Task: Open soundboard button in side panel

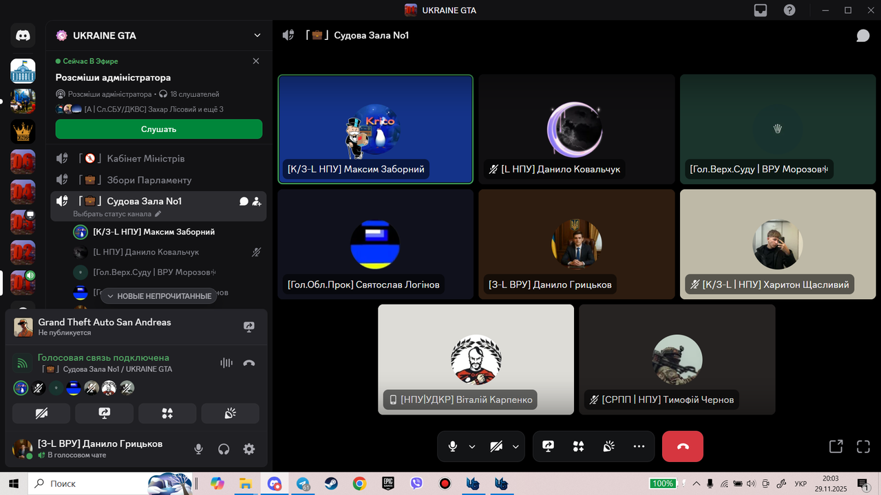Action: [231, 413]
